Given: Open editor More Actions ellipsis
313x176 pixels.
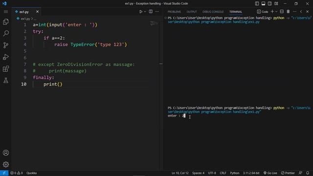Looking at the screenshot, I should click(x=157, y=12).
